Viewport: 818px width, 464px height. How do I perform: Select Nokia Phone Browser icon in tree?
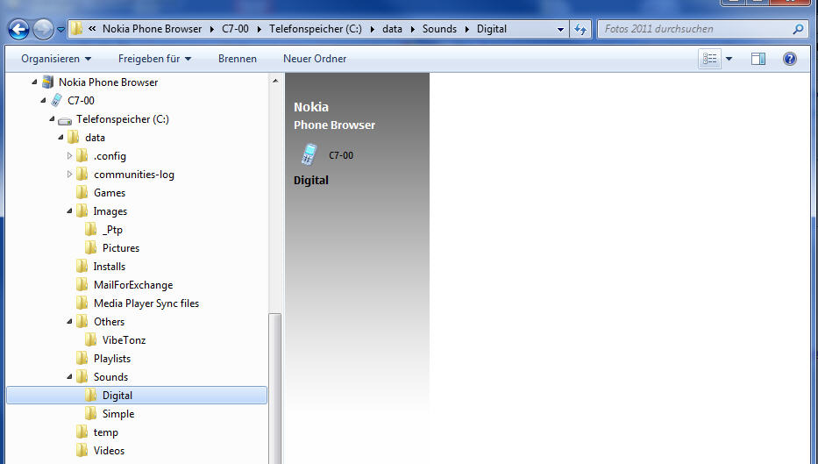(47, 82)
